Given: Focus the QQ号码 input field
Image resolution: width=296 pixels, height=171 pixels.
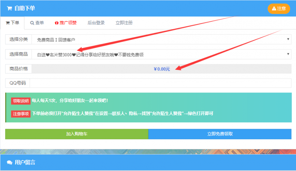Looking at the screenshot, I should (161, 83).
